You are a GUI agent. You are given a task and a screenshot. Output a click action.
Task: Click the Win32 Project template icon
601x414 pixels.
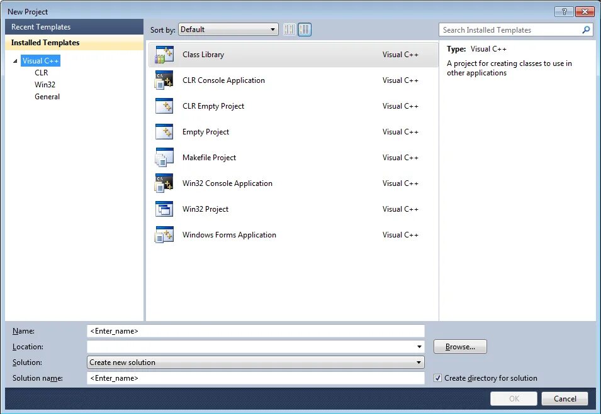click(x=164, y=209)
